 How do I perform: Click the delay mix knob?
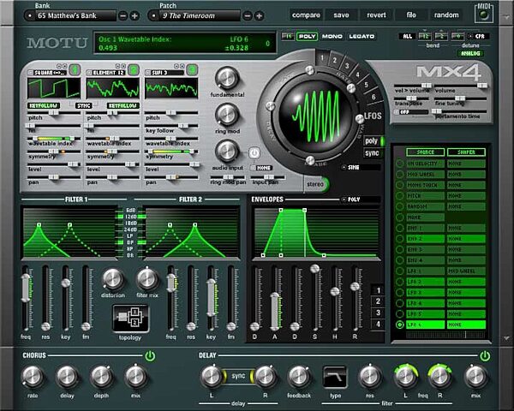tap(476, 377)
